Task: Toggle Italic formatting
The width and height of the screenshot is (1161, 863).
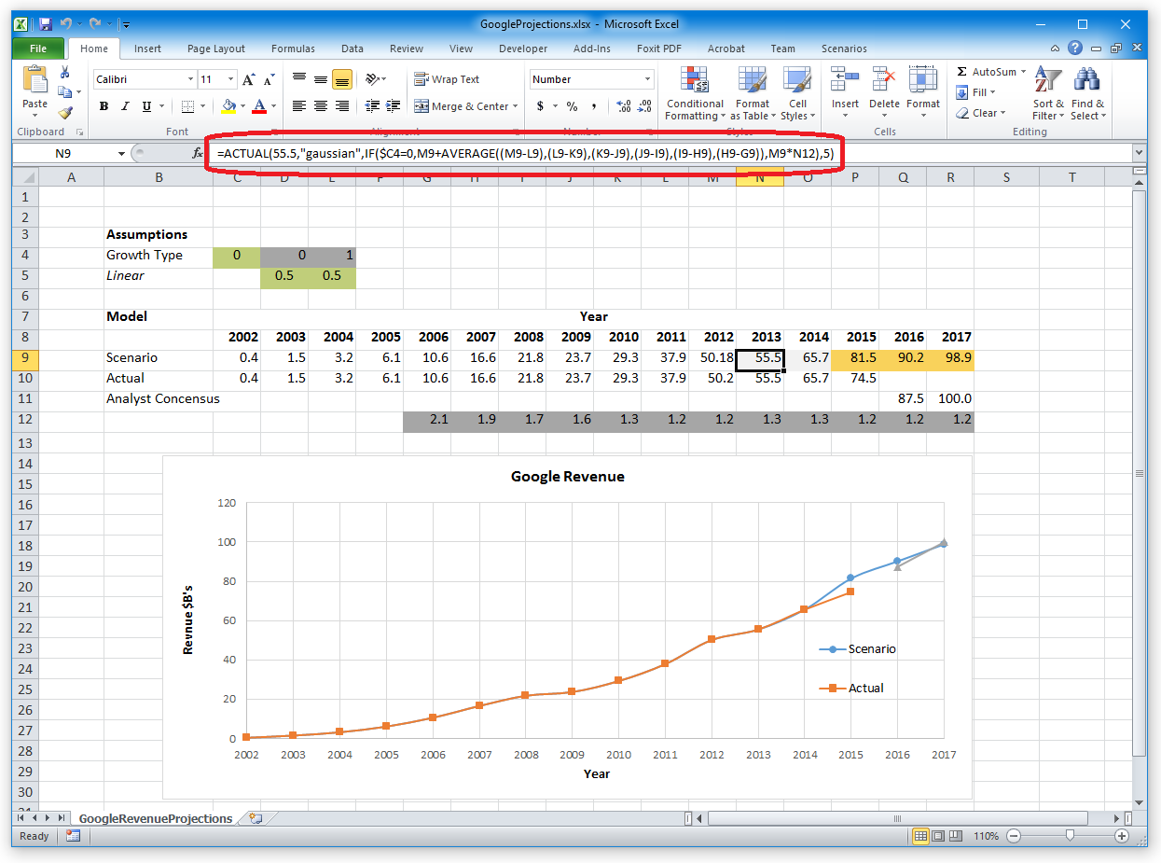Action: (126, 106)
